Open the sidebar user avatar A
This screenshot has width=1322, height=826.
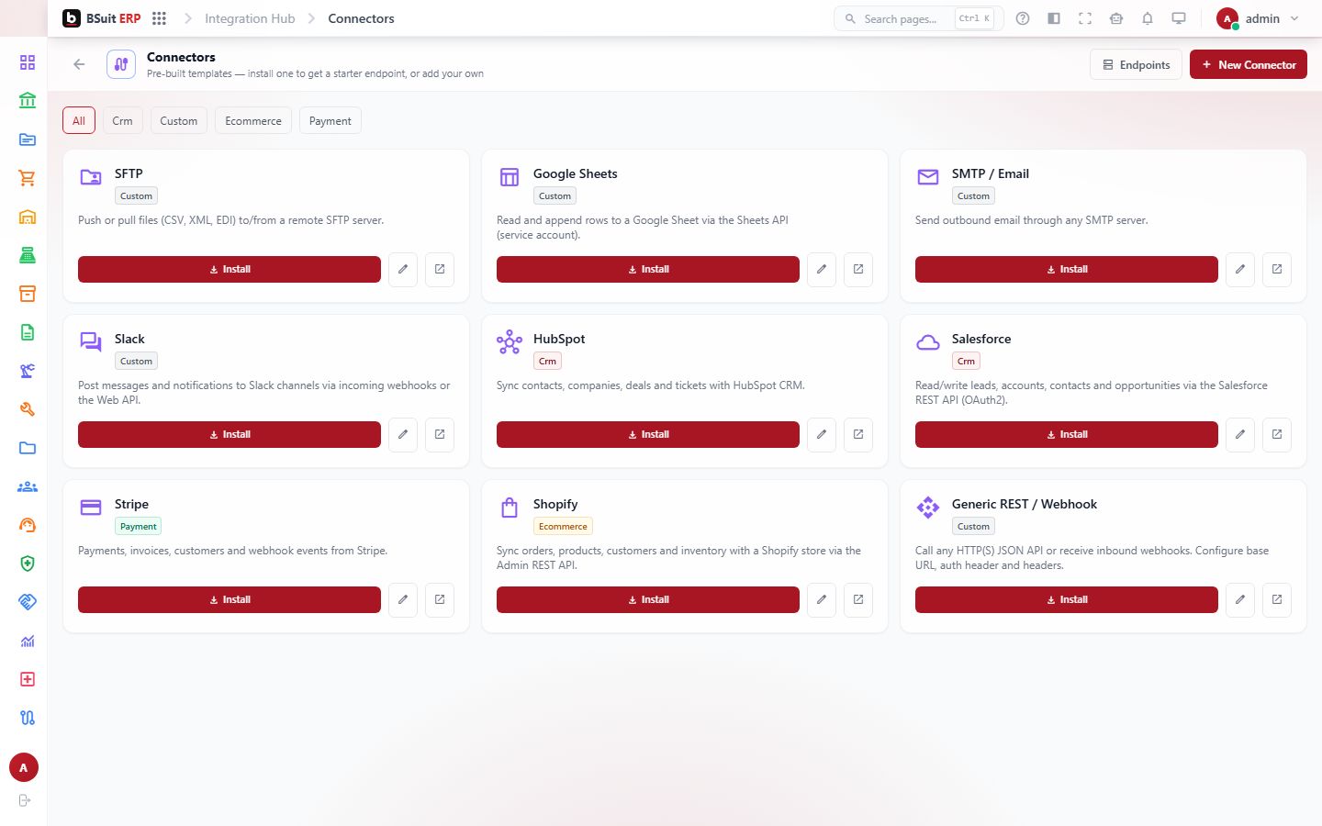pyautogui.click(x=24, y=767)
